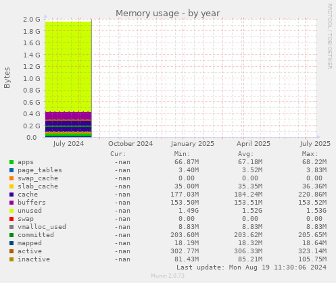Click the navy mapped legend swatch

click(11, 243)
